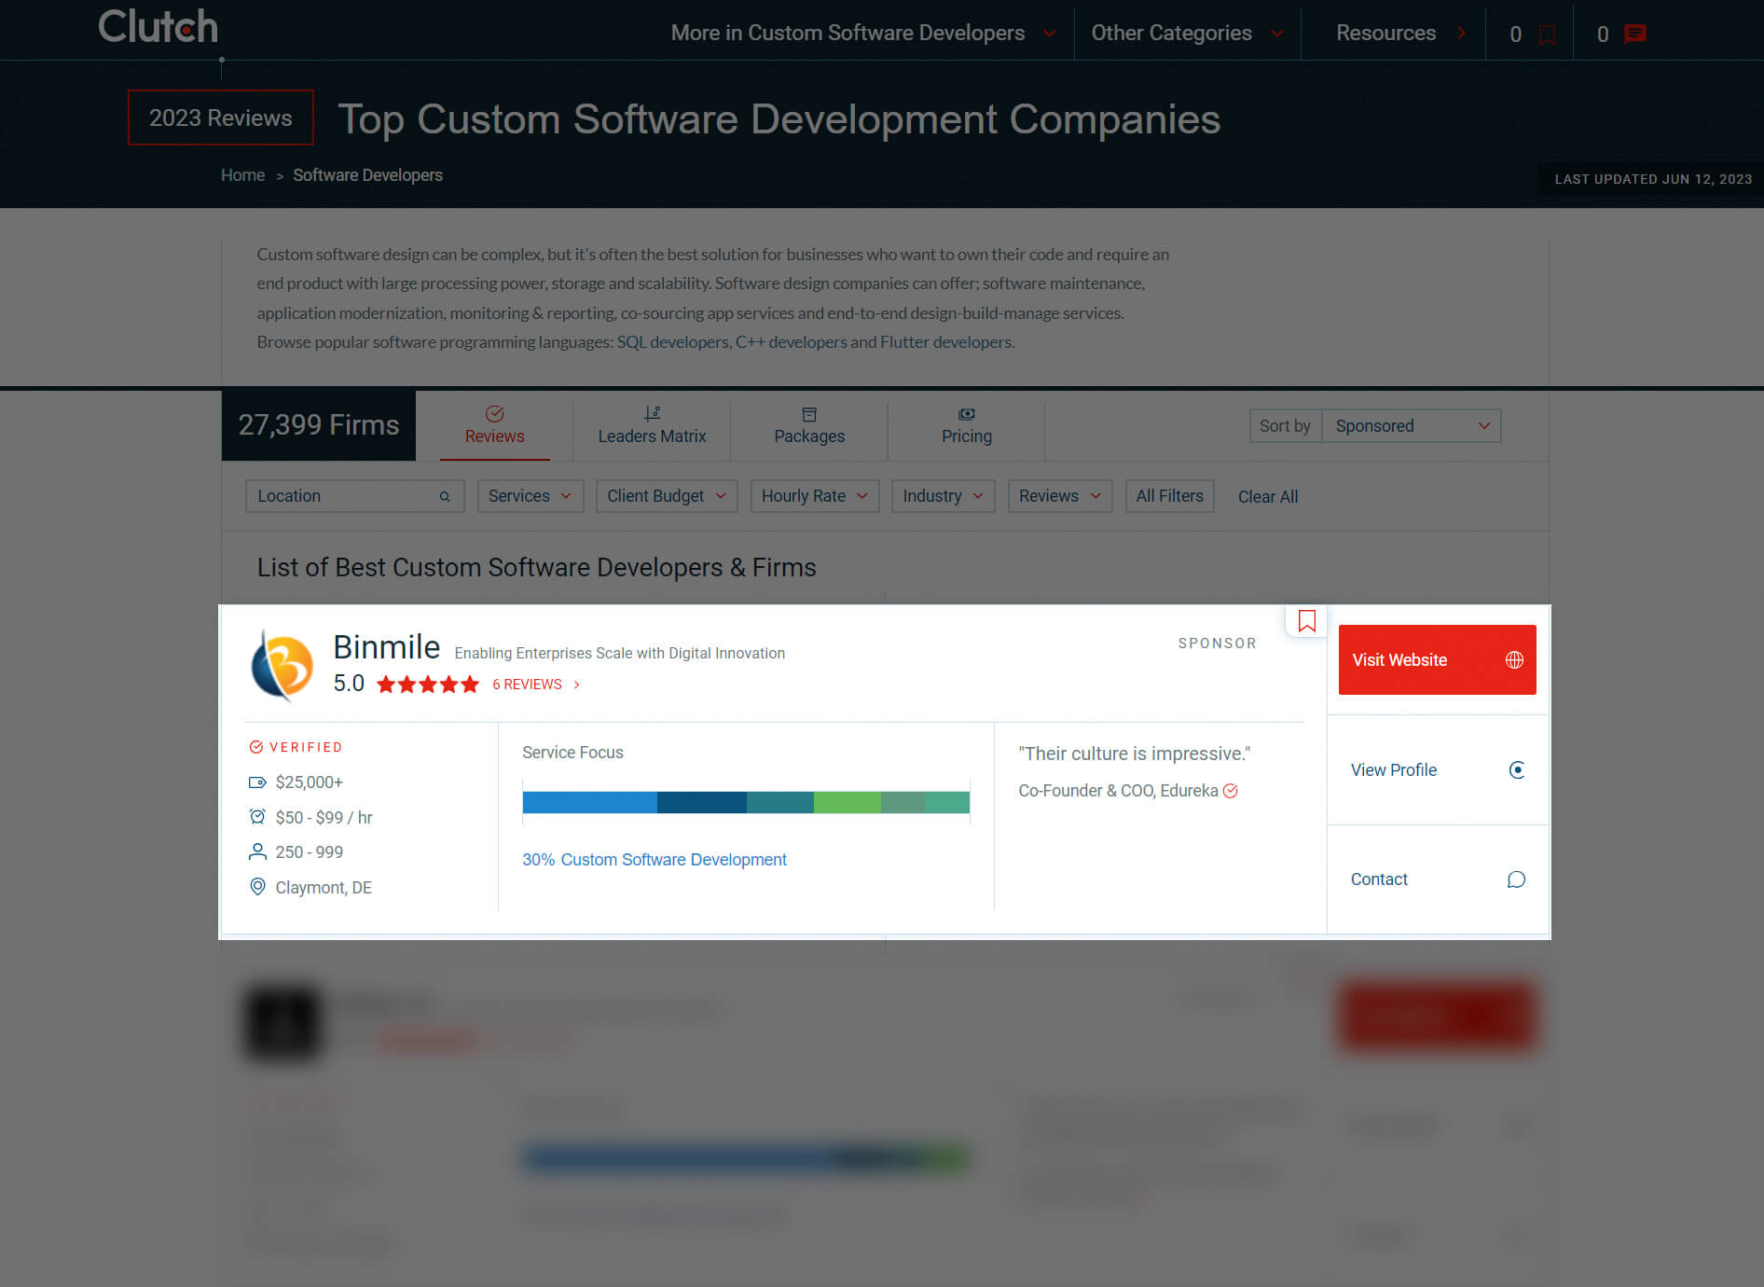
Task: Click the "27,399 Firms" count
Action: tap(319, 425)
